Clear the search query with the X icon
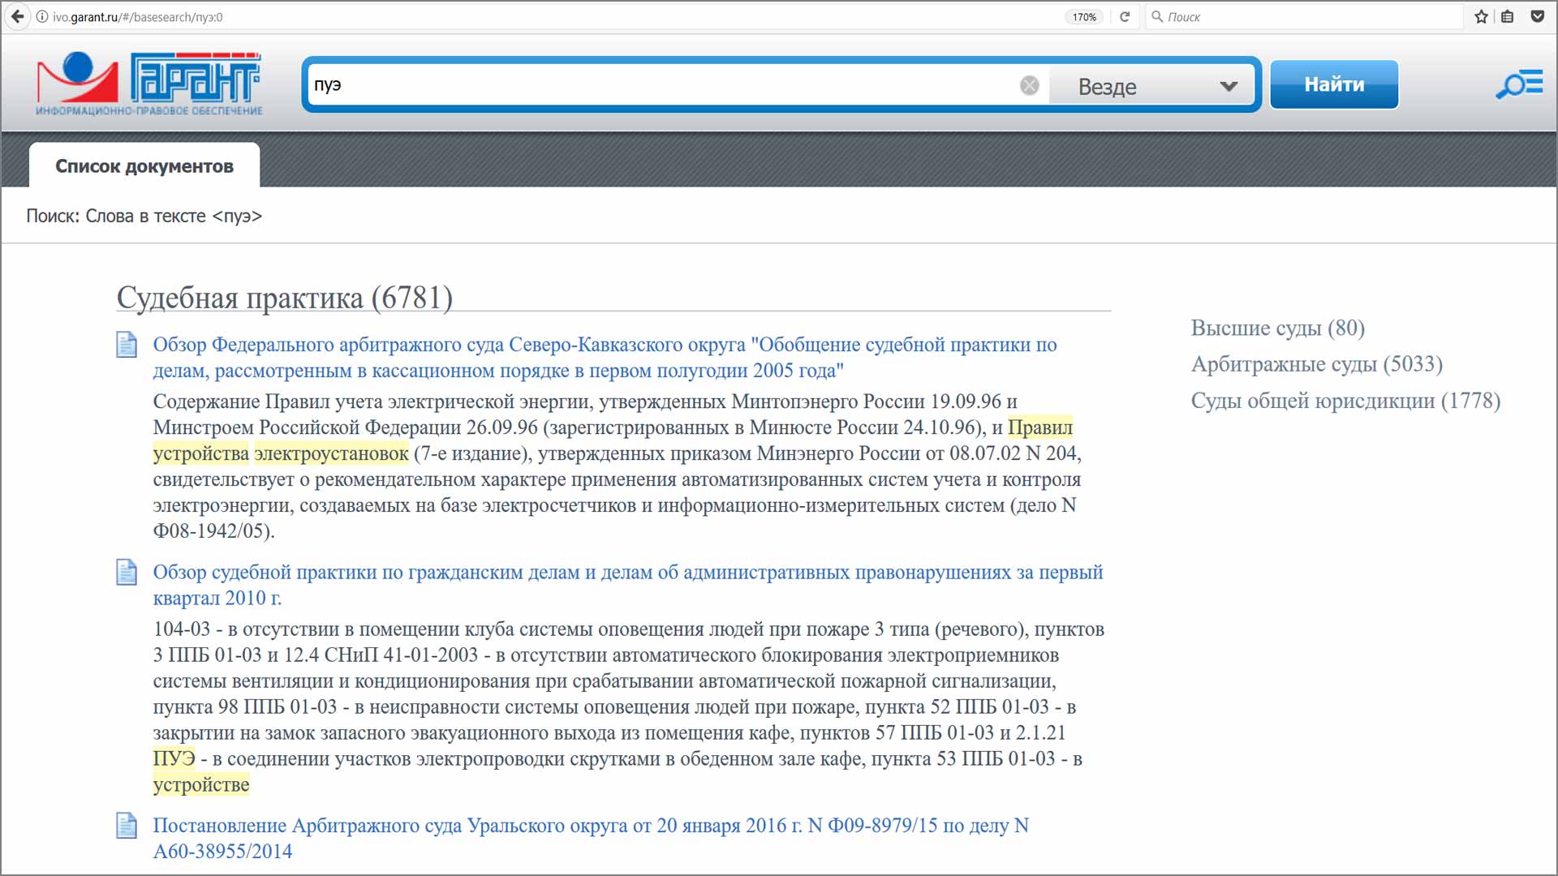1558x876 pixels. [1029, 84]
